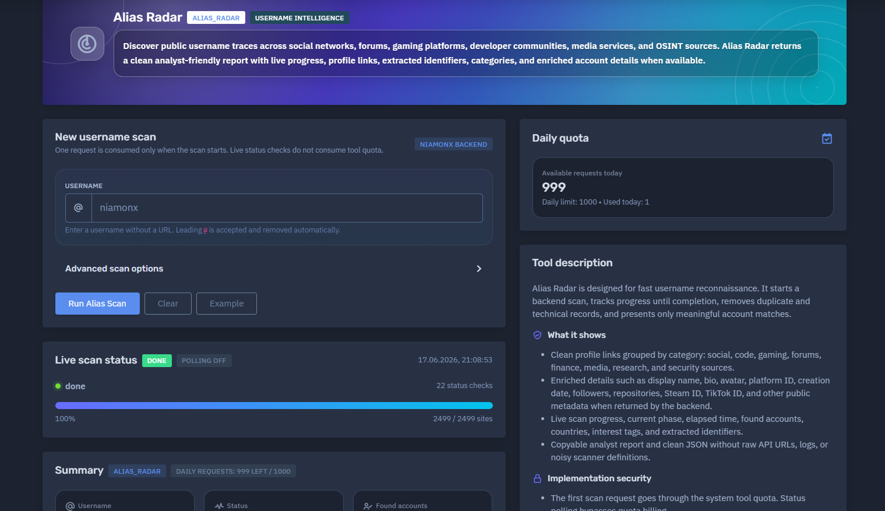This screenshot has height=511, width=885.
Task: Click the shield icon next to What it shows
Action: 537,335
